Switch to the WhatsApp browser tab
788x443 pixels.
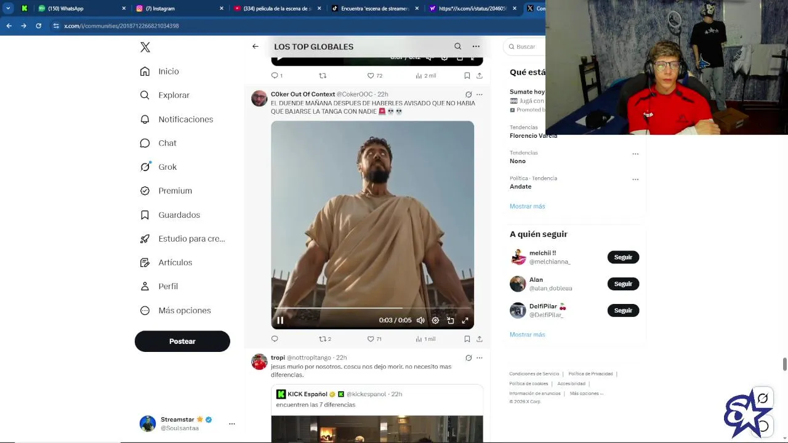pos(82,9)
